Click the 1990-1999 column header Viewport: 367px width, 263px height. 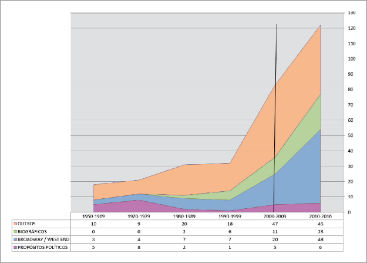[x=230, y=216]
